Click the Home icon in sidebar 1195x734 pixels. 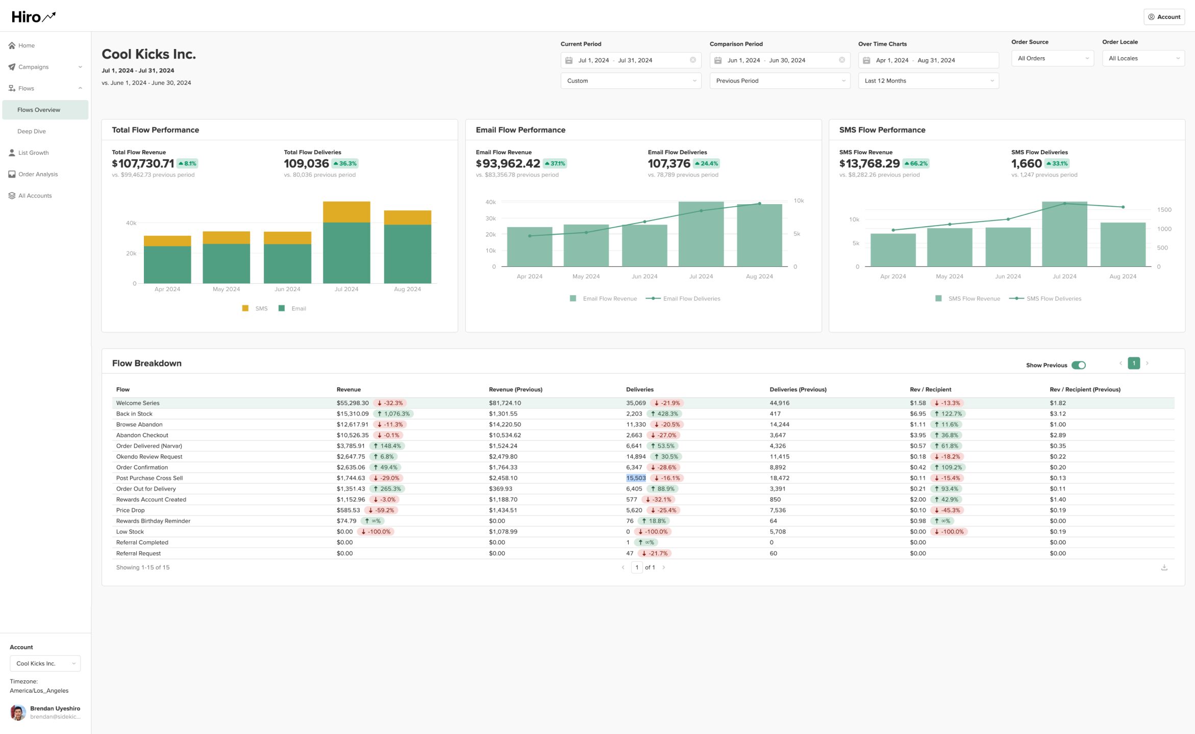tap(12, 45)
